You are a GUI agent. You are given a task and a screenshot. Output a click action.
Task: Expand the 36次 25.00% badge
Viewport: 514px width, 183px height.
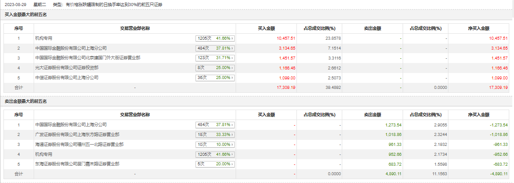tap(215, 78)
